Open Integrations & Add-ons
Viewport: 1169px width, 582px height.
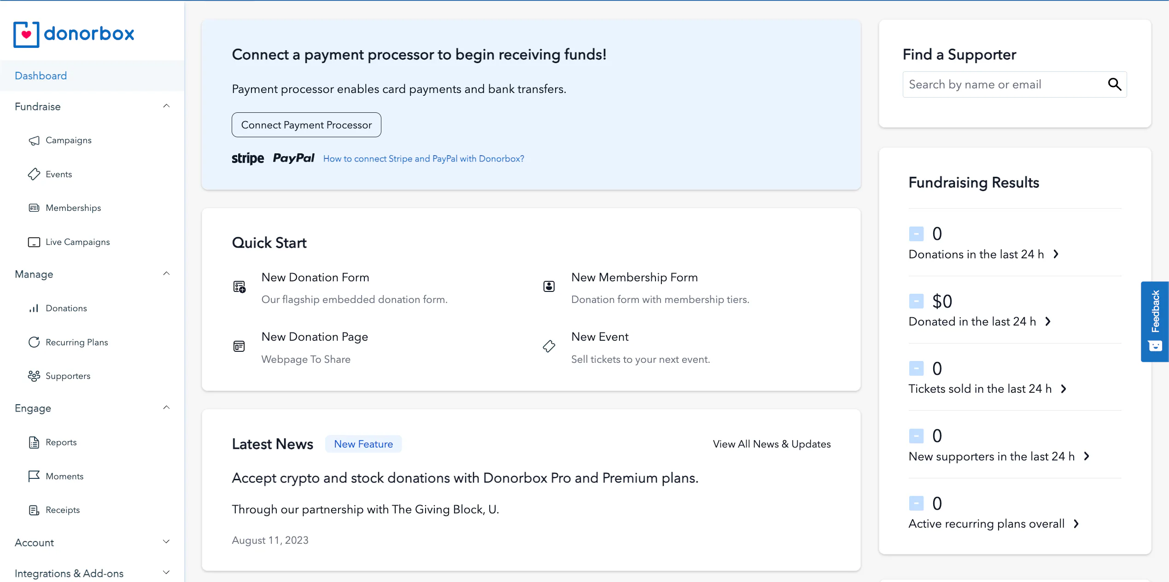pyautogui.click(x=69, y=573)
